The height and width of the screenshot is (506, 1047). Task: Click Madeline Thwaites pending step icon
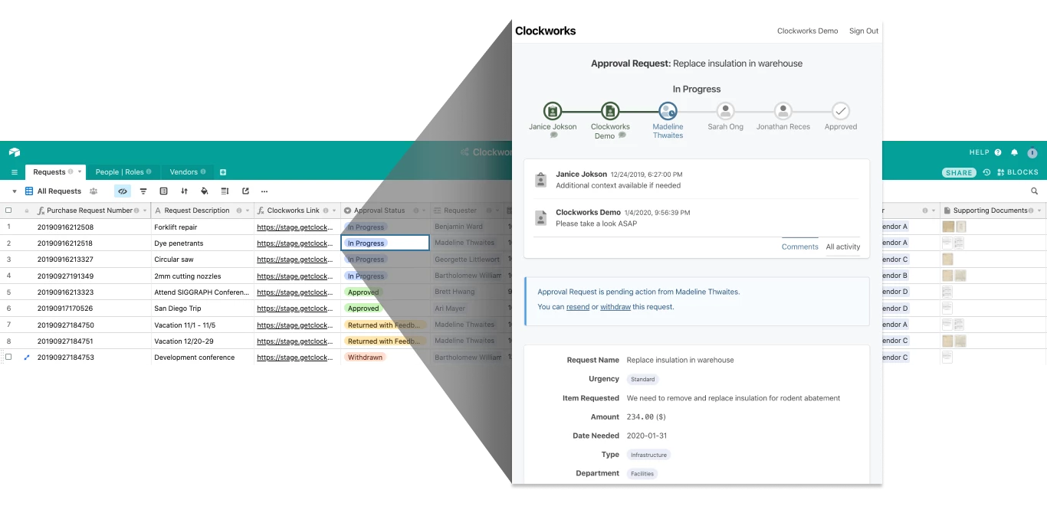click(x=668, y=111)
